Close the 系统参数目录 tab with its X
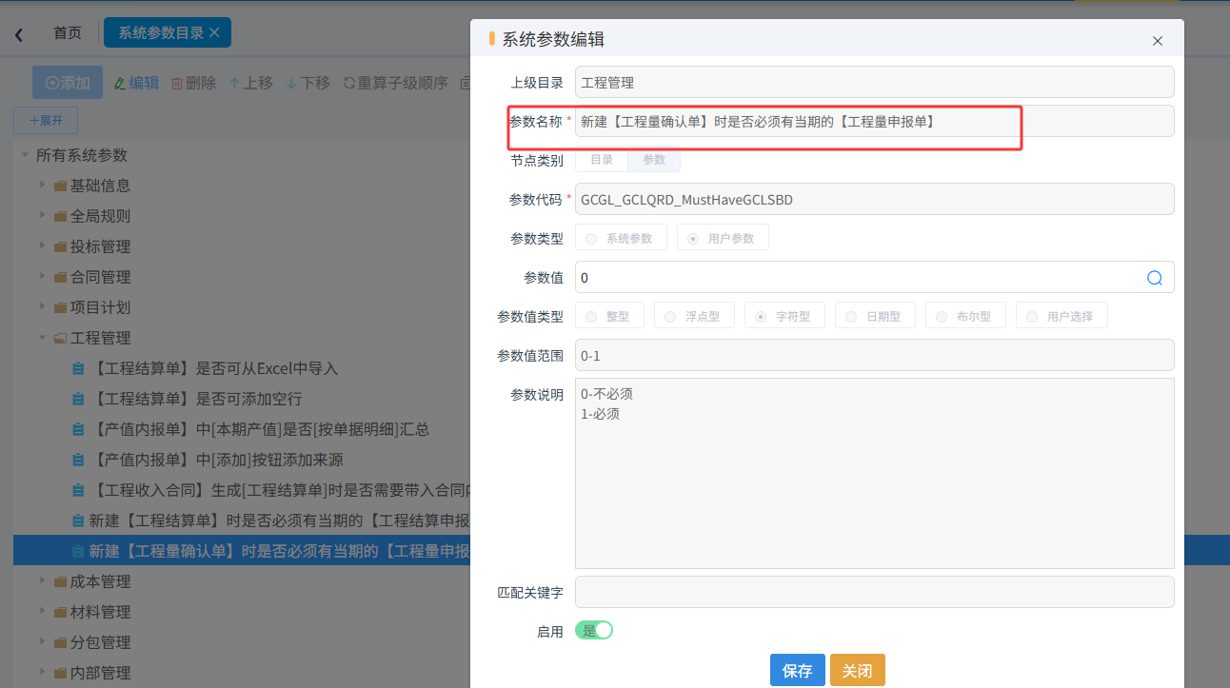Screen dimensions: 1230x688 point(214,32)
